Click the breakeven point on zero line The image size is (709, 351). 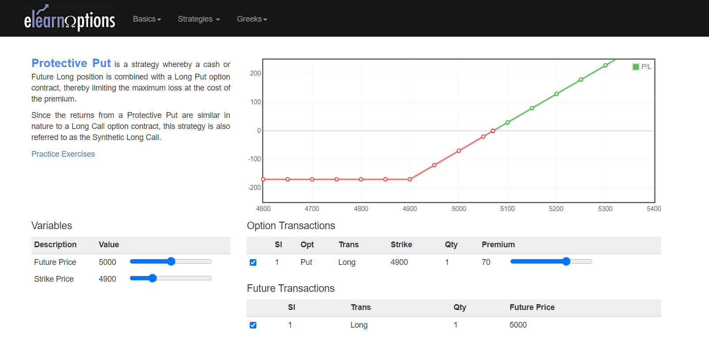[493, 131]
